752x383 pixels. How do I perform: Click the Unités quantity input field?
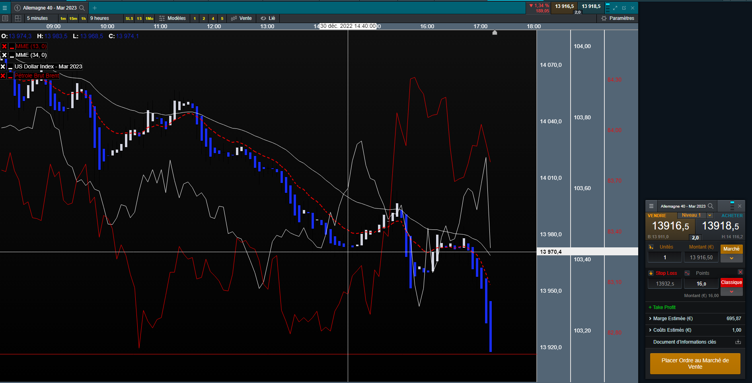point(664,258)
